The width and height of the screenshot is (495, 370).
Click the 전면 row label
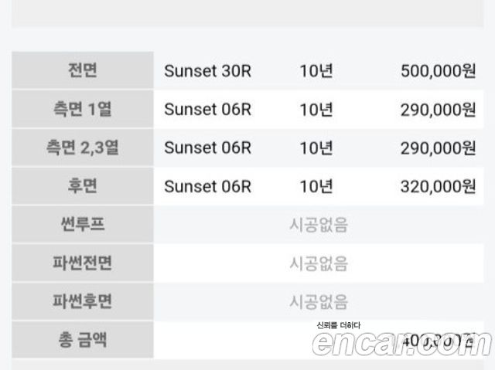(x=82, y=70)
